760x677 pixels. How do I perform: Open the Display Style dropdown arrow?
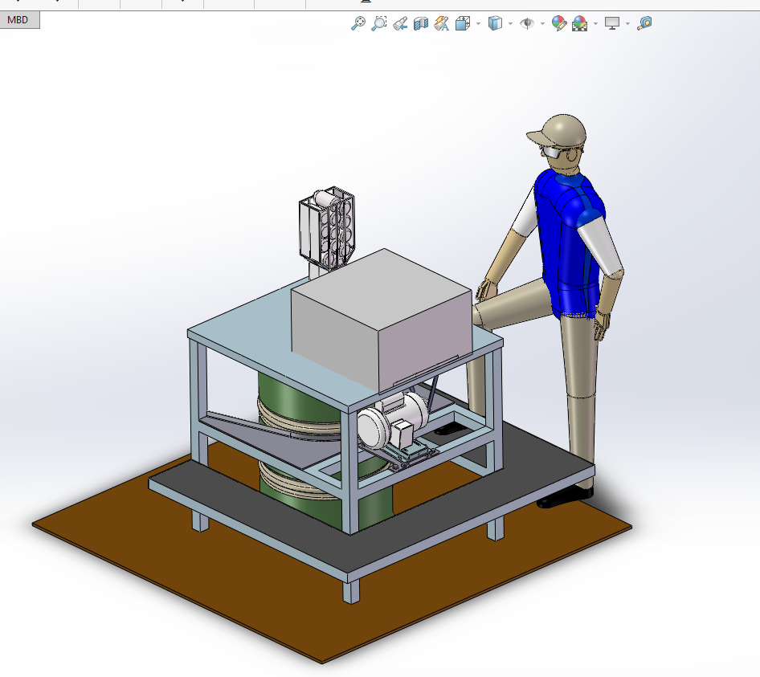click(510, 23)
